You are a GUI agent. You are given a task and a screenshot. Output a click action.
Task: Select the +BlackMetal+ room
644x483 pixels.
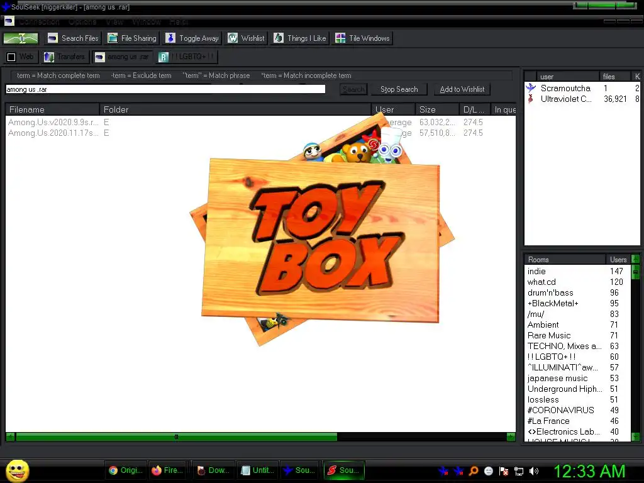[577, 303]
